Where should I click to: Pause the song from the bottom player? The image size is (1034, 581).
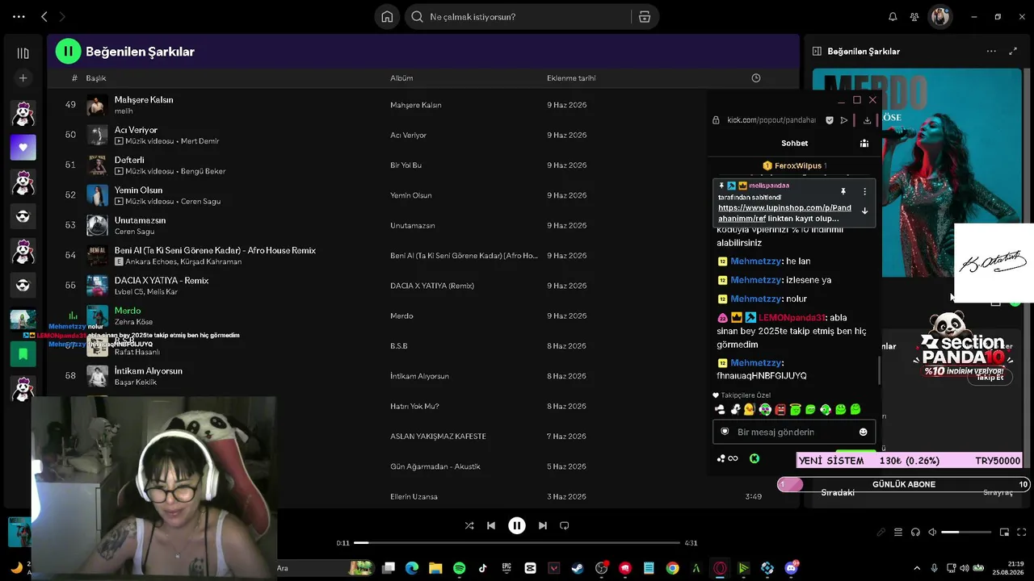tap(517, 525)
